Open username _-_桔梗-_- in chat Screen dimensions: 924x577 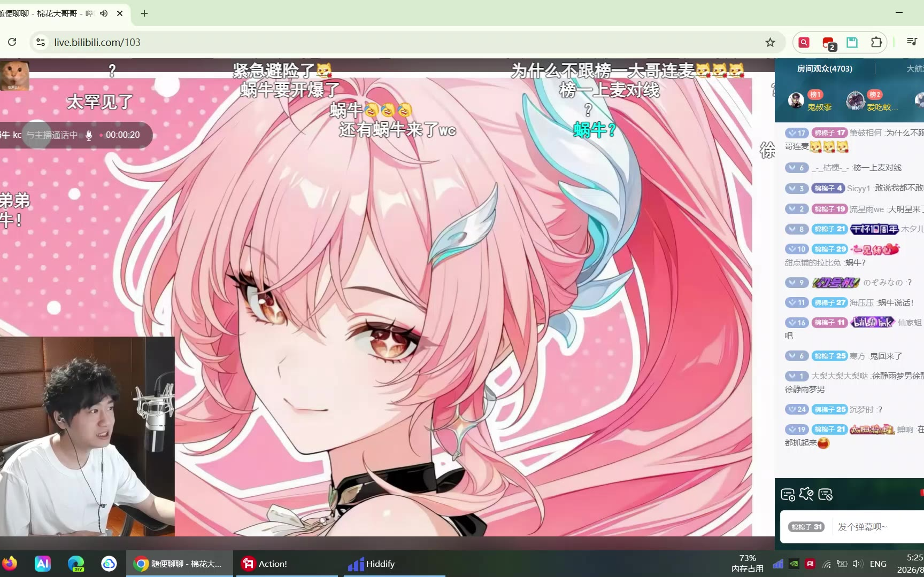click(x=830, y=168)
